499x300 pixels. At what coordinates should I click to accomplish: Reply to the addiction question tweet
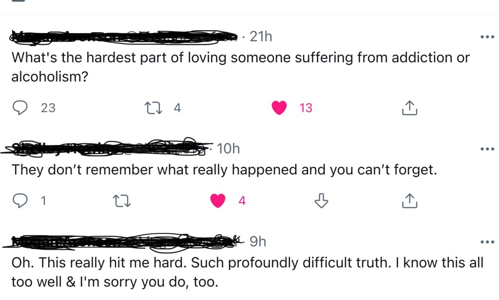point(19,108)
